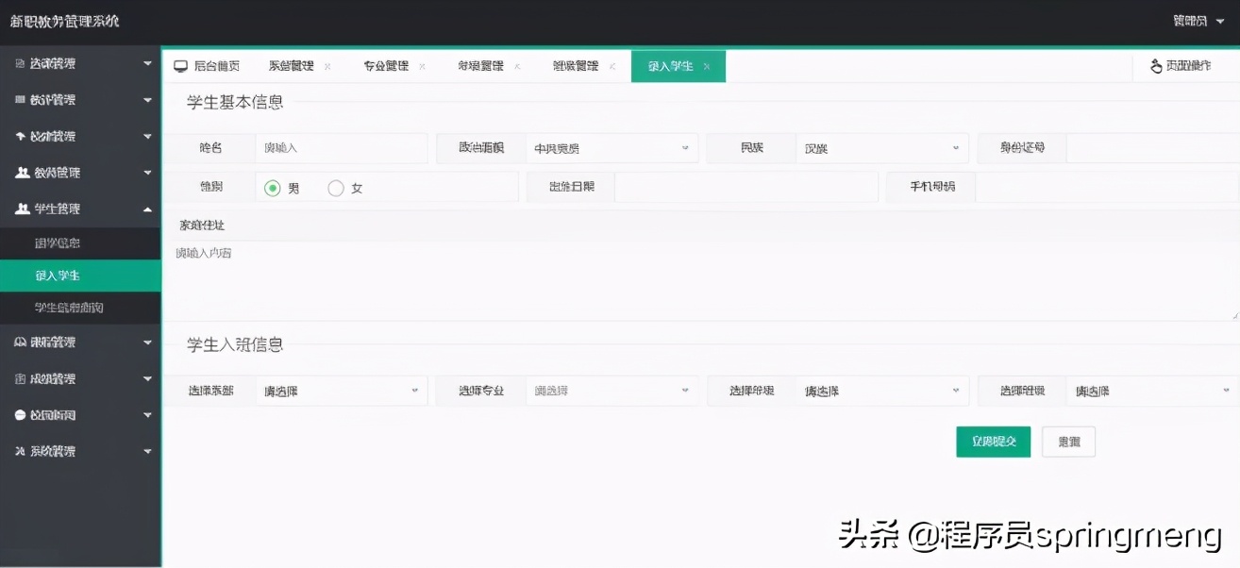This screenshot has height=568, width=1240.
Task: Select the 男 gender radio button
Action: click(273, 187)
